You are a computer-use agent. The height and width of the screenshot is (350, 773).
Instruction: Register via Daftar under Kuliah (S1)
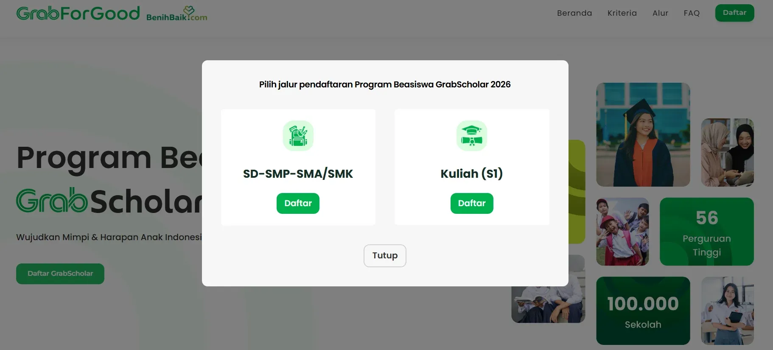point(472,203)
